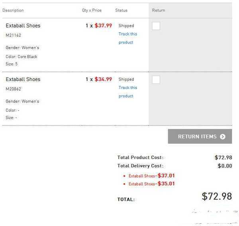Click the second Extaball Shoes product title
239x226 pixels.
click(23, 79)
